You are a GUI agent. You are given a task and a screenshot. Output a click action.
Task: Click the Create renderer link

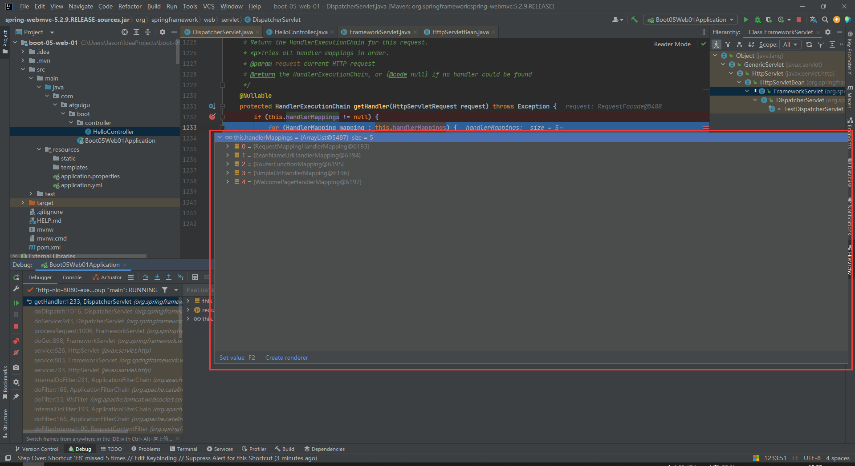286,358
